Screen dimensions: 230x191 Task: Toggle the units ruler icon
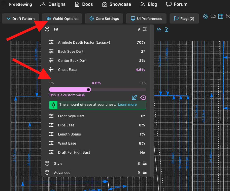point(213,16)
